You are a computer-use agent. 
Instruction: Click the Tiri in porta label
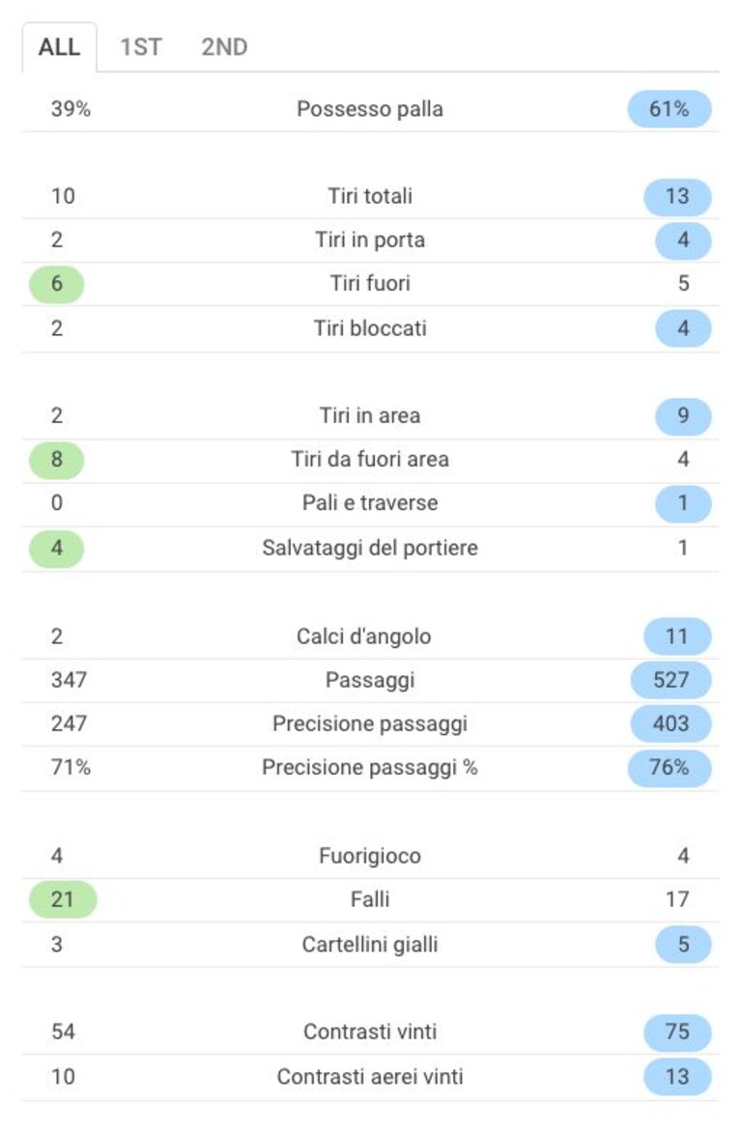pos(370,240)
